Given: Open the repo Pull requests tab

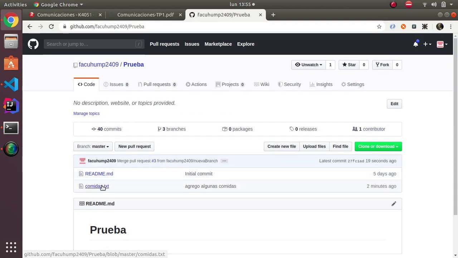Looking at the screenshot, I should coord(157,85).
